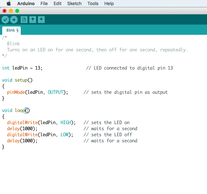207x194 pixels.
Task: Click closing brace of the loop function
Action: 3,147
